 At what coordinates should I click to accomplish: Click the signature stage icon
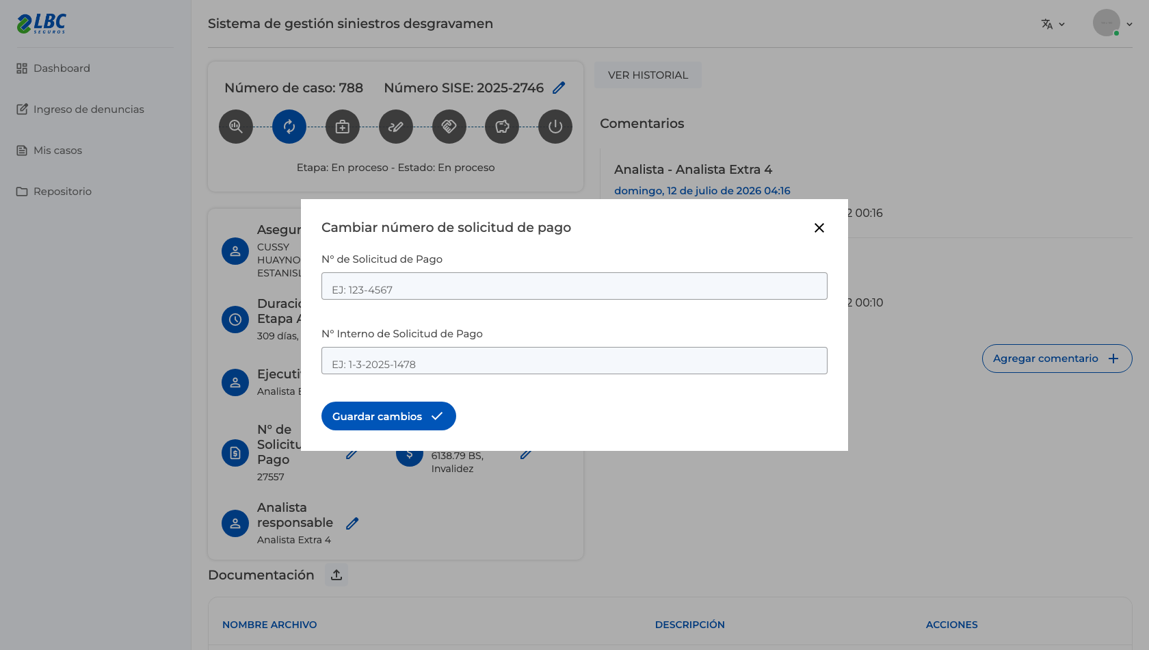(x=396, y=127)
